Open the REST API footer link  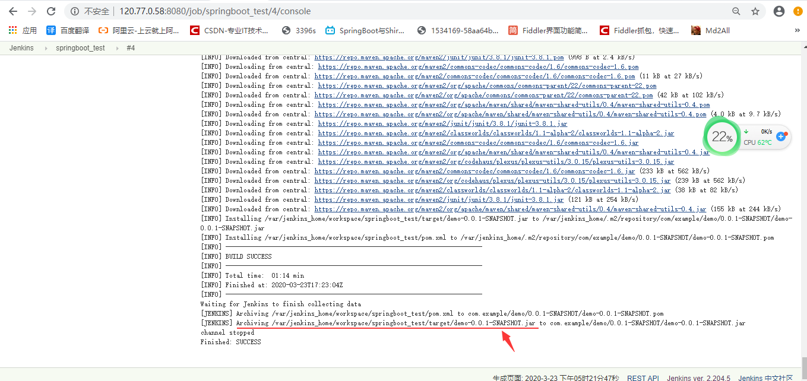tap(643, 377)
